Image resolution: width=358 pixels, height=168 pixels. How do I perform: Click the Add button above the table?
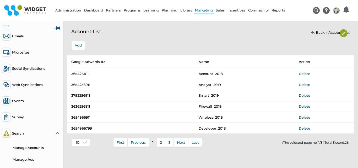[x=78, y=45]
